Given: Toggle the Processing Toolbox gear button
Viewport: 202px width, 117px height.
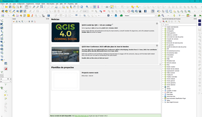Looking at the screenshot, I should click(x=95, y=7).
